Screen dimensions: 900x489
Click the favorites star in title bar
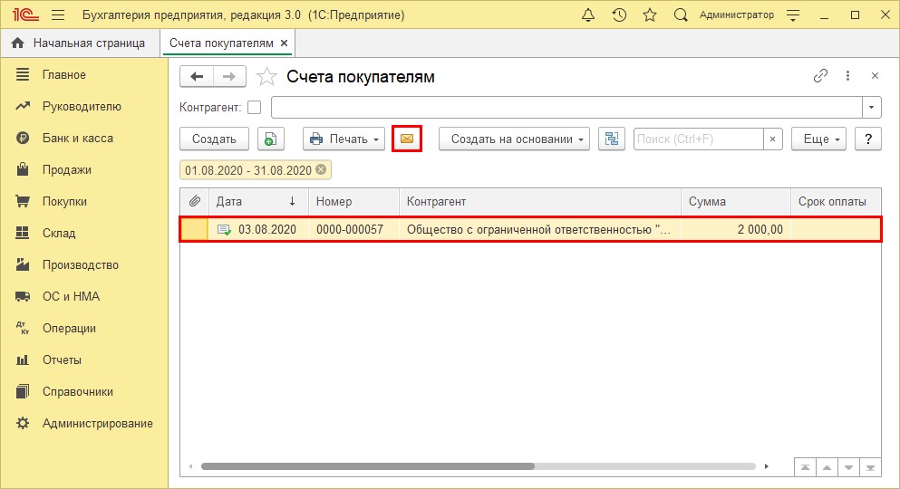[649, 15]
